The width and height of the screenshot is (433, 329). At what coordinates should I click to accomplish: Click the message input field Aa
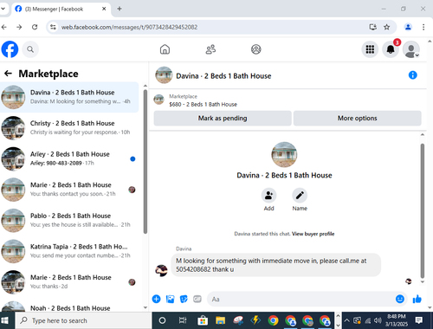click(x=301, y=300)
